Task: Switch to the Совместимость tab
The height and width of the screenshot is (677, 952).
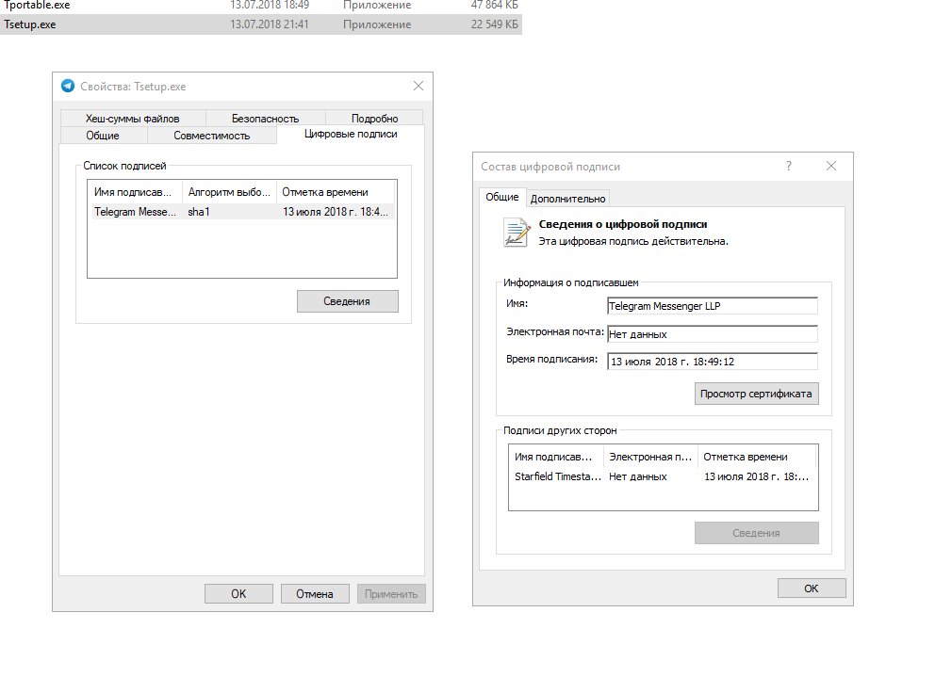Action: click(x=212, y=136)
